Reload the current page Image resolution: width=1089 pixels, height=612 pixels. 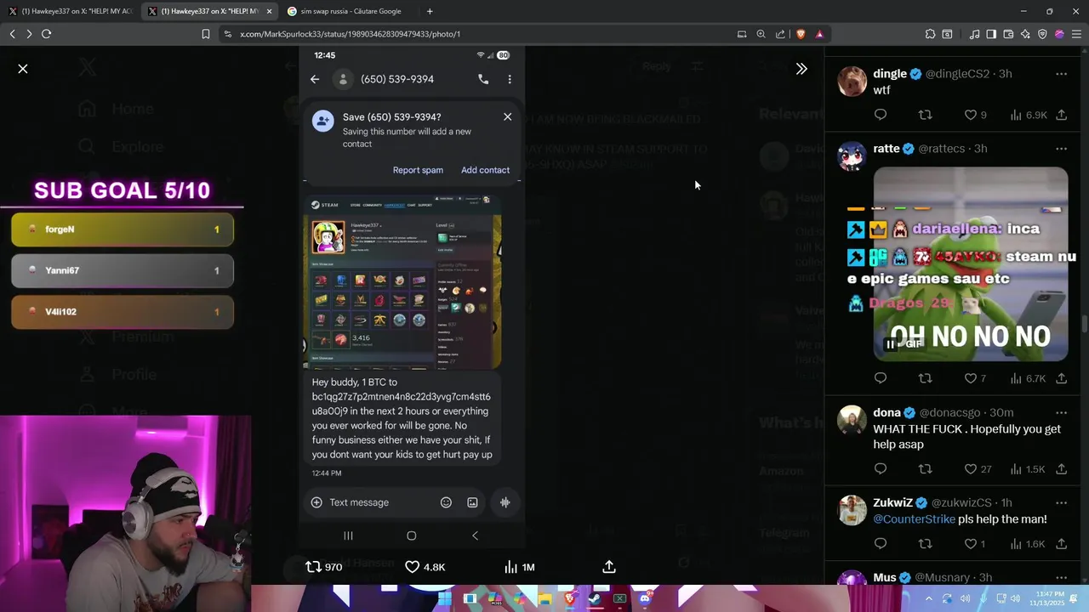point(47,34)
